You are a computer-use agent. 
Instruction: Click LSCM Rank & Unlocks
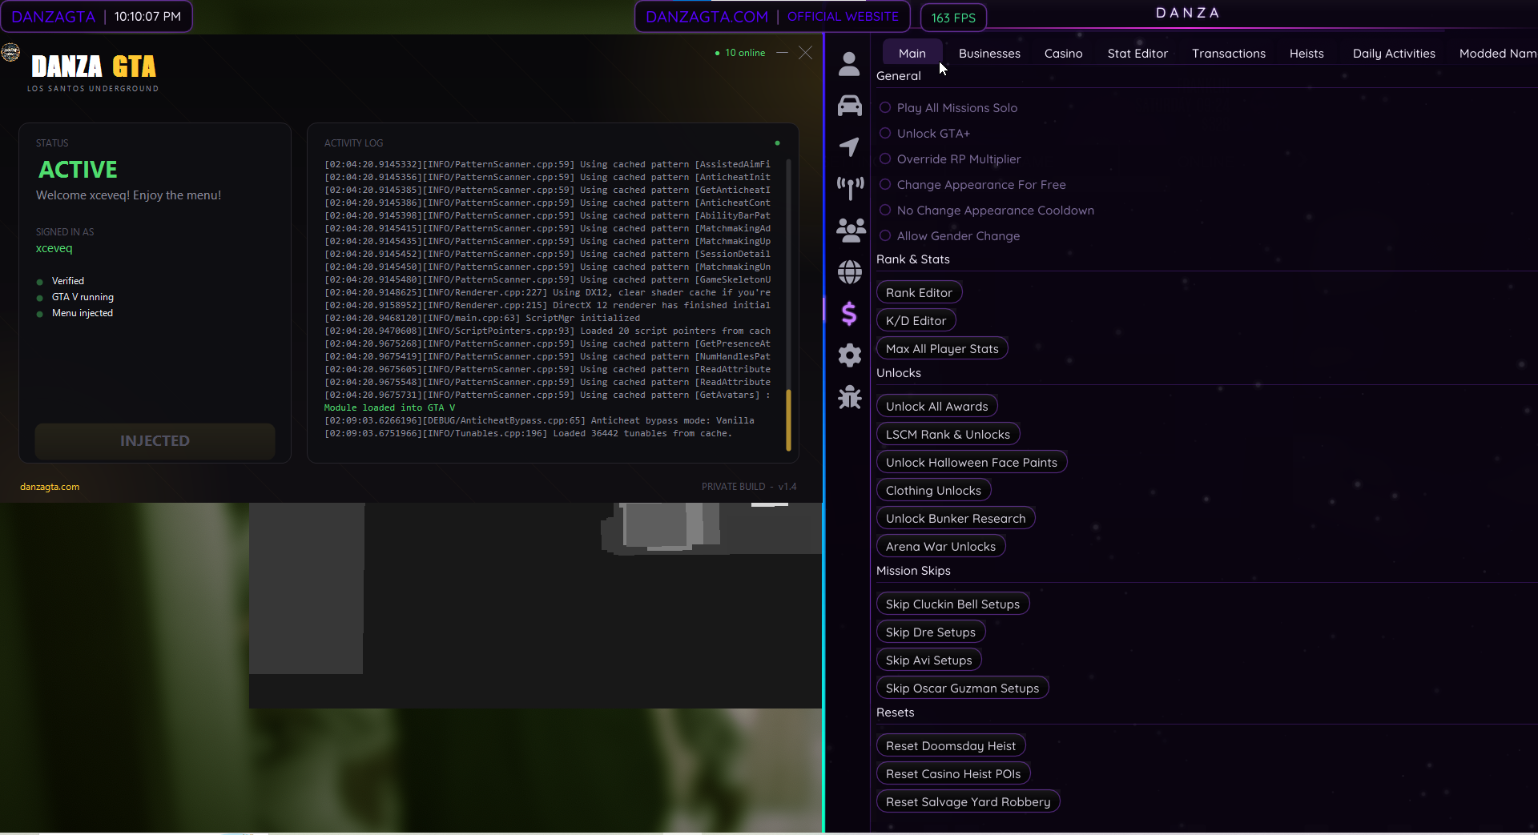pos(948,435)
